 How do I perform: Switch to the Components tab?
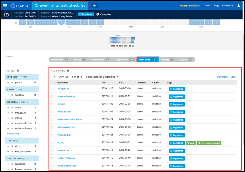pyautogui.click(x=124, y=60)
